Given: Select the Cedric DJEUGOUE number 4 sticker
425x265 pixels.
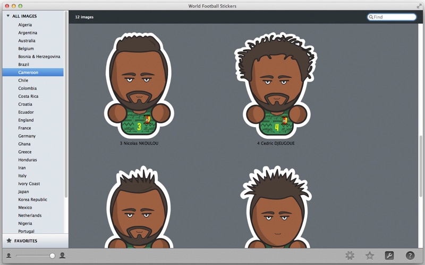Looking at the screenshot, I should point(276,85).
